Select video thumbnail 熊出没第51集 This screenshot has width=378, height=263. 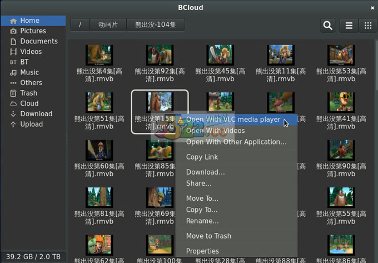coord(100,102)
